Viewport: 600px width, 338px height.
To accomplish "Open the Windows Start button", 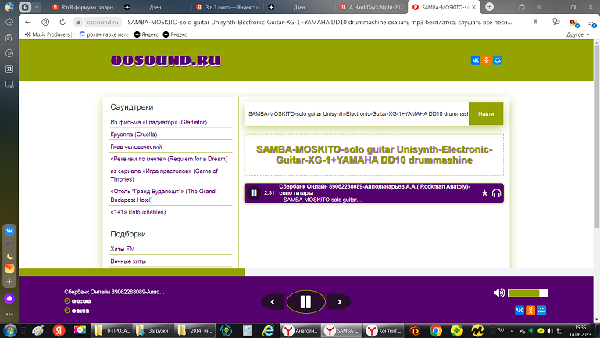I will [x=9, y=330].
